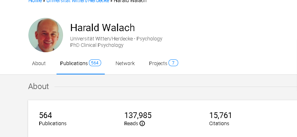Click the info icon beside Reads

[x=142, y=123]
